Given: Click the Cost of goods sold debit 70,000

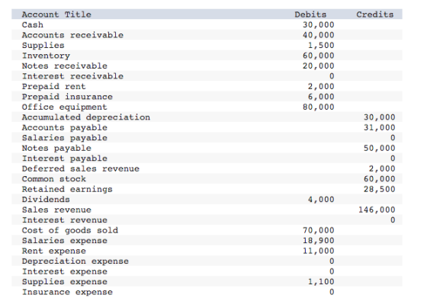Looking at the screenshot, I should tap(319, 230).
